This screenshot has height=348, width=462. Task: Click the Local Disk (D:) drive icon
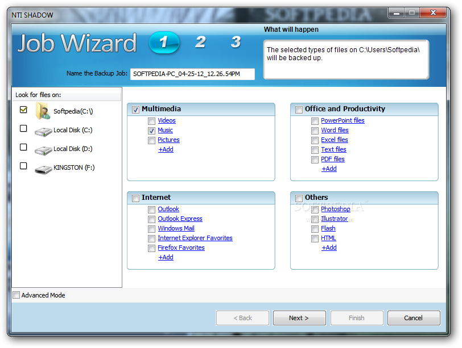[x=43, y=150]
